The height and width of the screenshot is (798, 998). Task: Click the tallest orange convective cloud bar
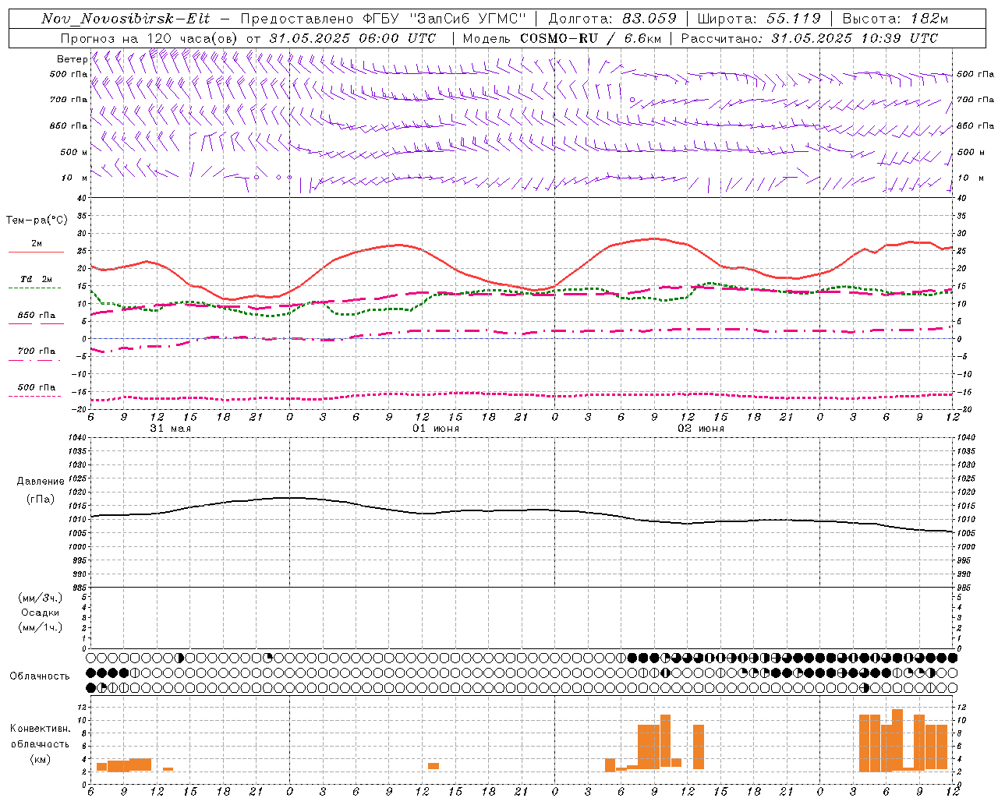click(x=897, y=739)
